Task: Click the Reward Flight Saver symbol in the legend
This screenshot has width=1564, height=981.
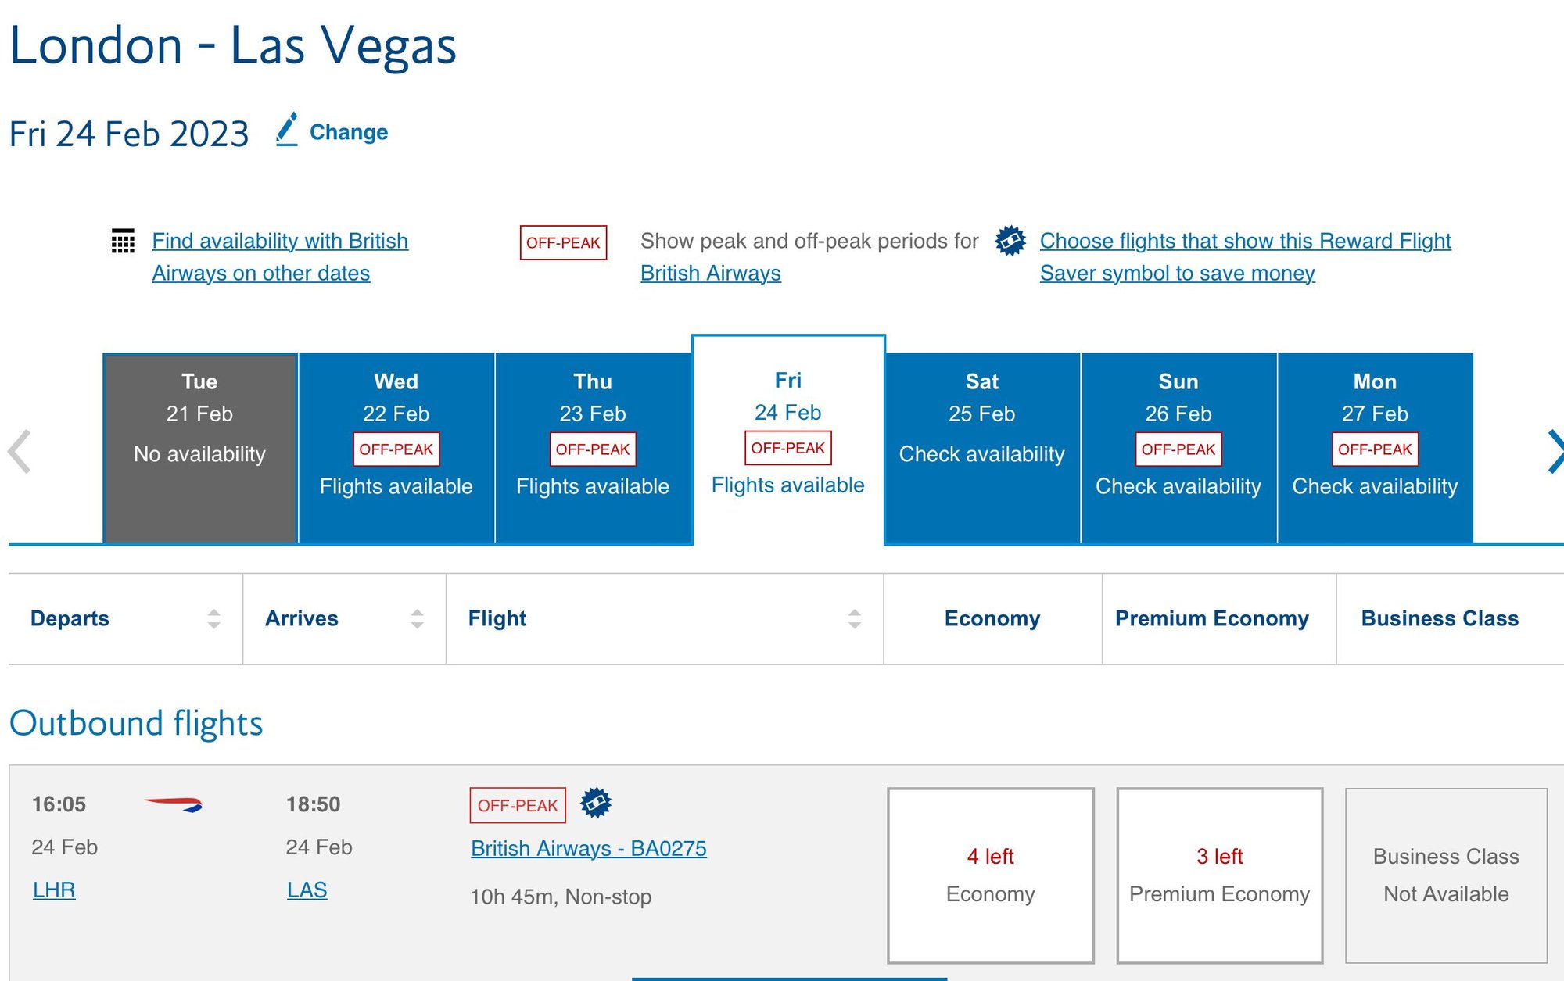Action: [1010, 241]
